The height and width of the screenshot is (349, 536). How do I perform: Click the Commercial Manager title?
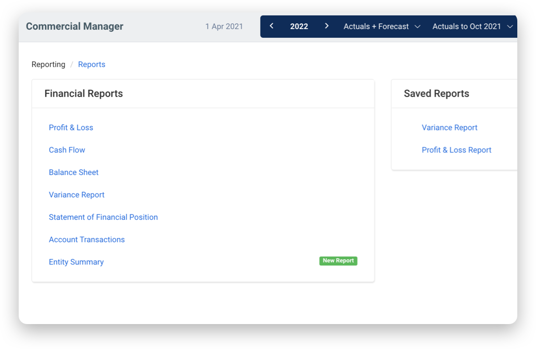click(x=74, y=26)
